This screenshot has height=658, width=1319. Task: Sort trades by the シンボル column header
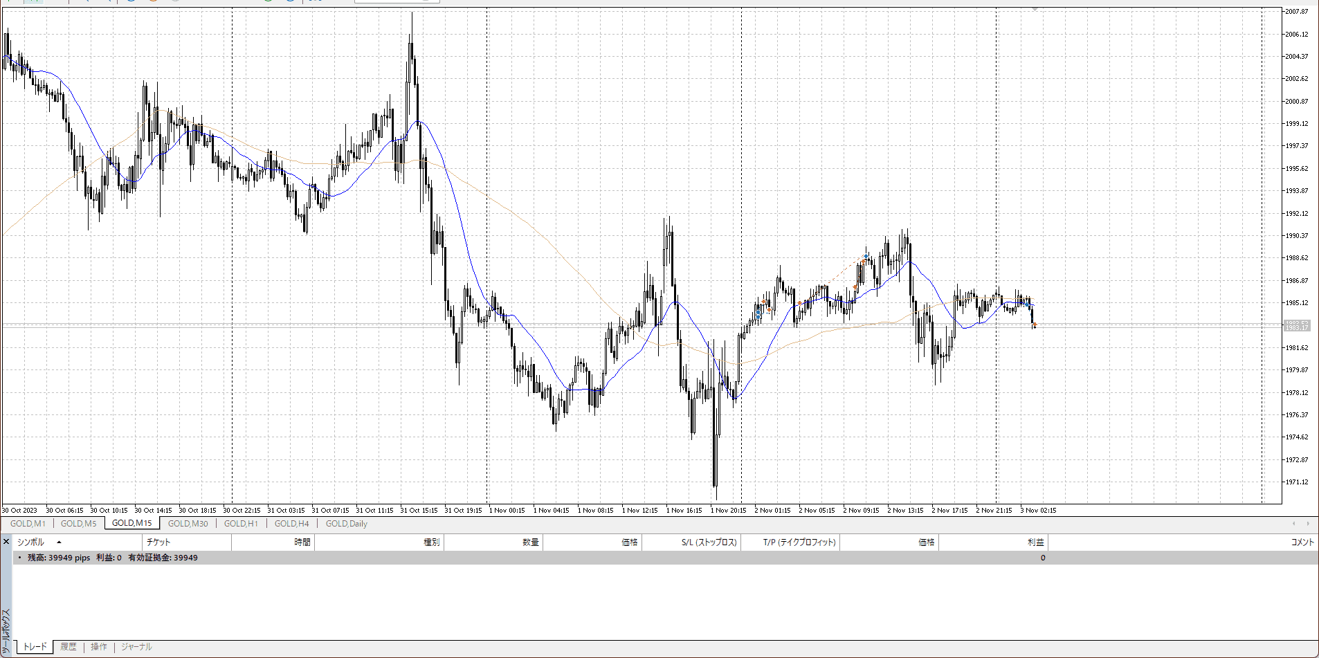click(x=30, y=542)
